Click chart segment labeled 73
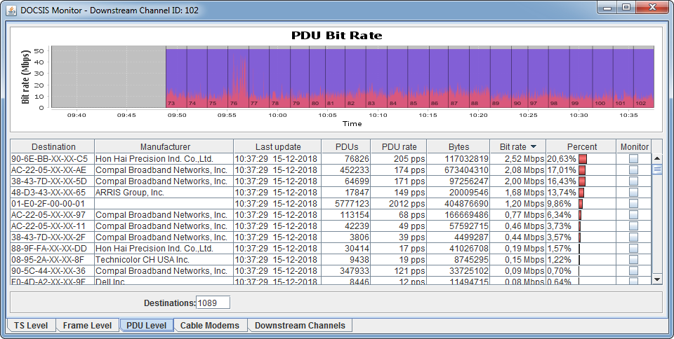 [176, 77]
